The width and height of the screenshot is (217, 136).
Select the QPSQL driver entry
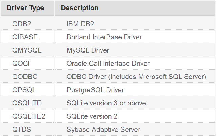click(x=24, y=90)
